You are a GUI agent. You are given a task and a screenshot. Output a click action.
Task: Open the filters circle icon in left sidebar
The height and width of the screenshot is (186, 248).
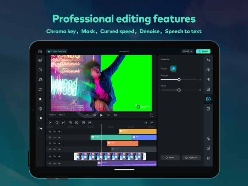40,119
